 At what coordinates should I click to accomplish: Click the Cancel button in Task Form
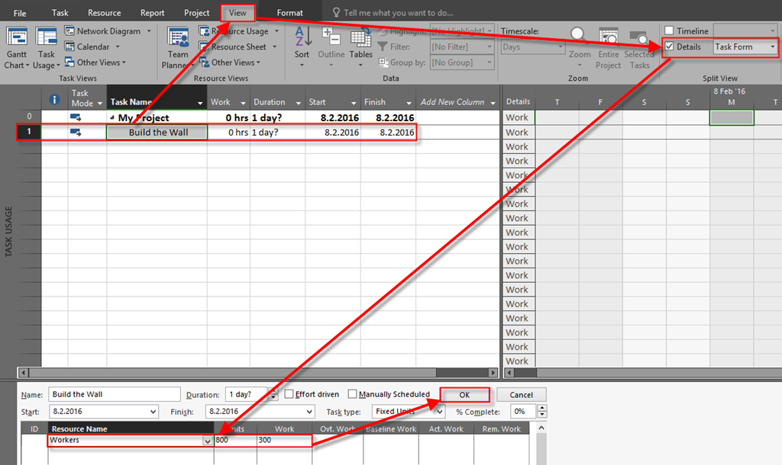521,395
